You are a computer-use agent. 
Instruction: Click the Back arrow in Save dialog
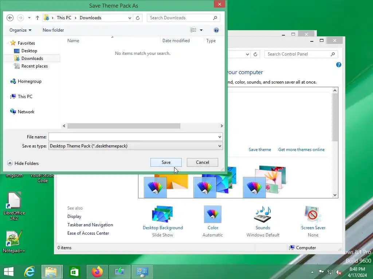tap(10, 18)
